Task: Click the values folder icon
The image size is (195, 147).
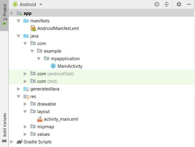Action: tap(33, 134)
